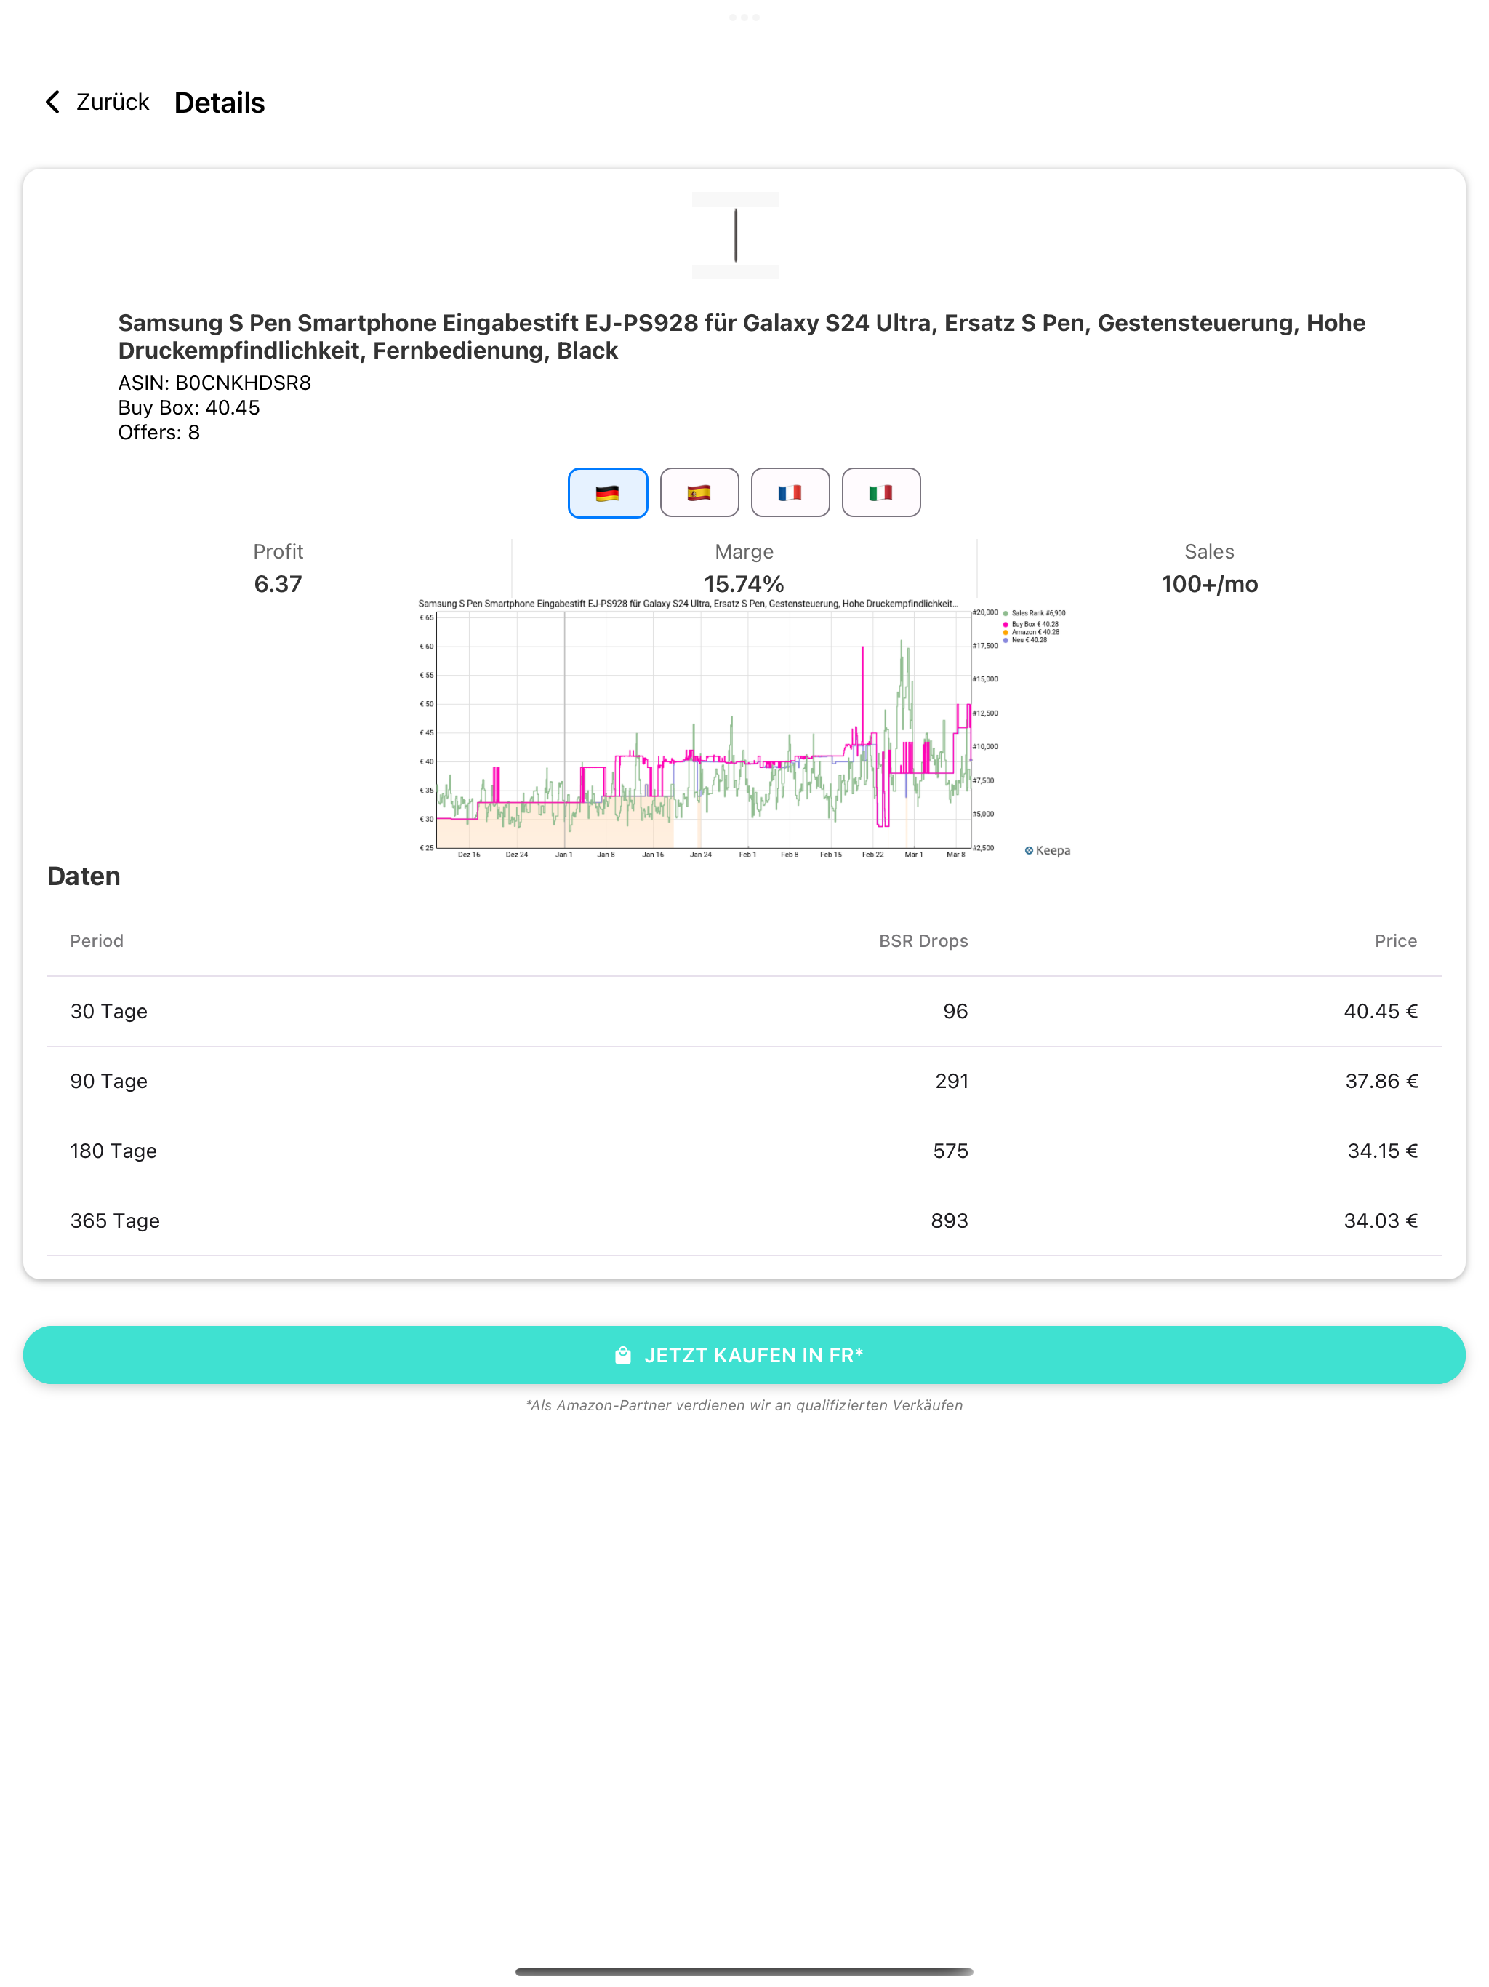Click the Details page title
This screenshot has height=1987, width=1489.
click(220, 103)
